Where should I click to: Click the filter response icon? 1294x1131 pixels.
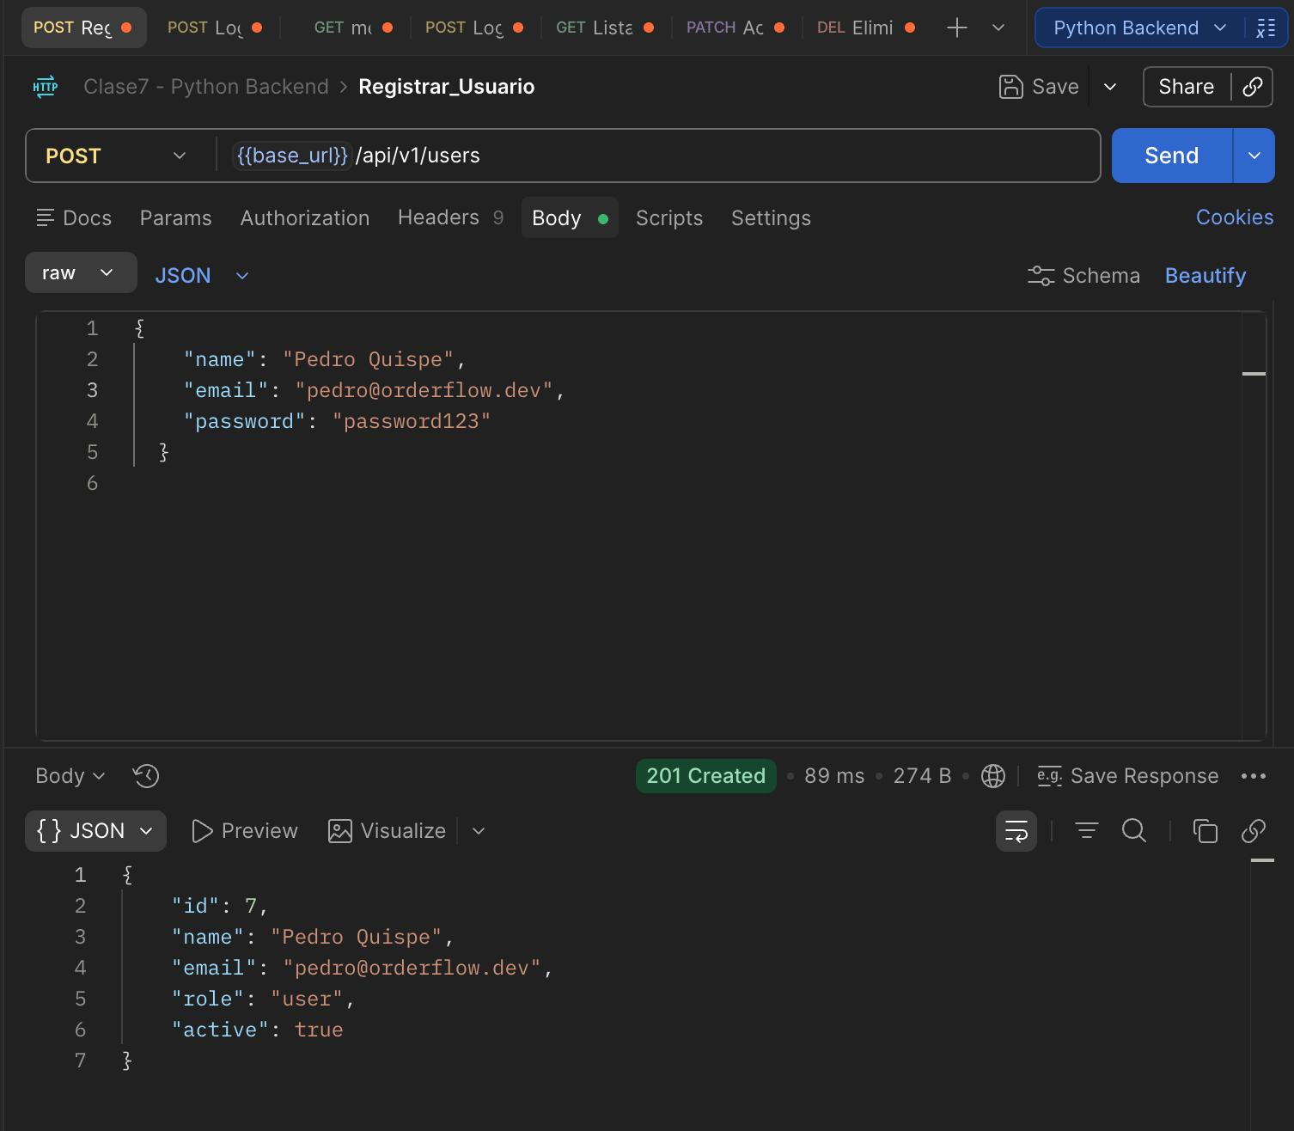pos(1087,831)
